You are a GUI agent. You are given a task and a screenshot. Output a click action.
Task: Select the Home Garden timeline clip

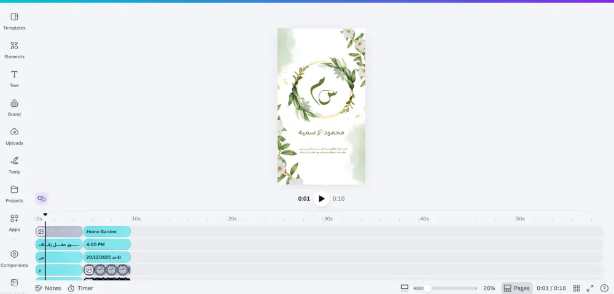pyautogui.click(x=107, y=231)
